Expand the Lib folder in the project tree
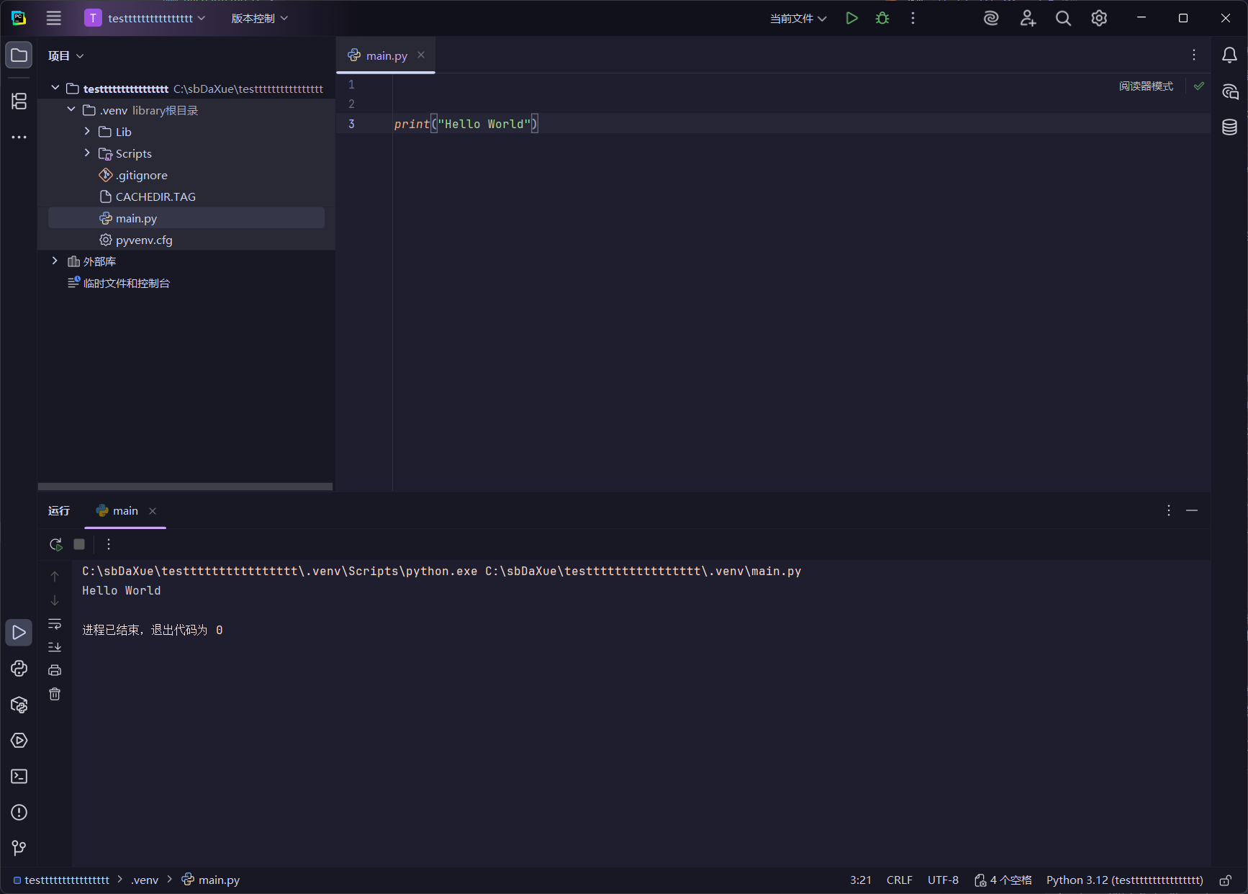Screen dimensions: 1248x894 coord(87,132)
